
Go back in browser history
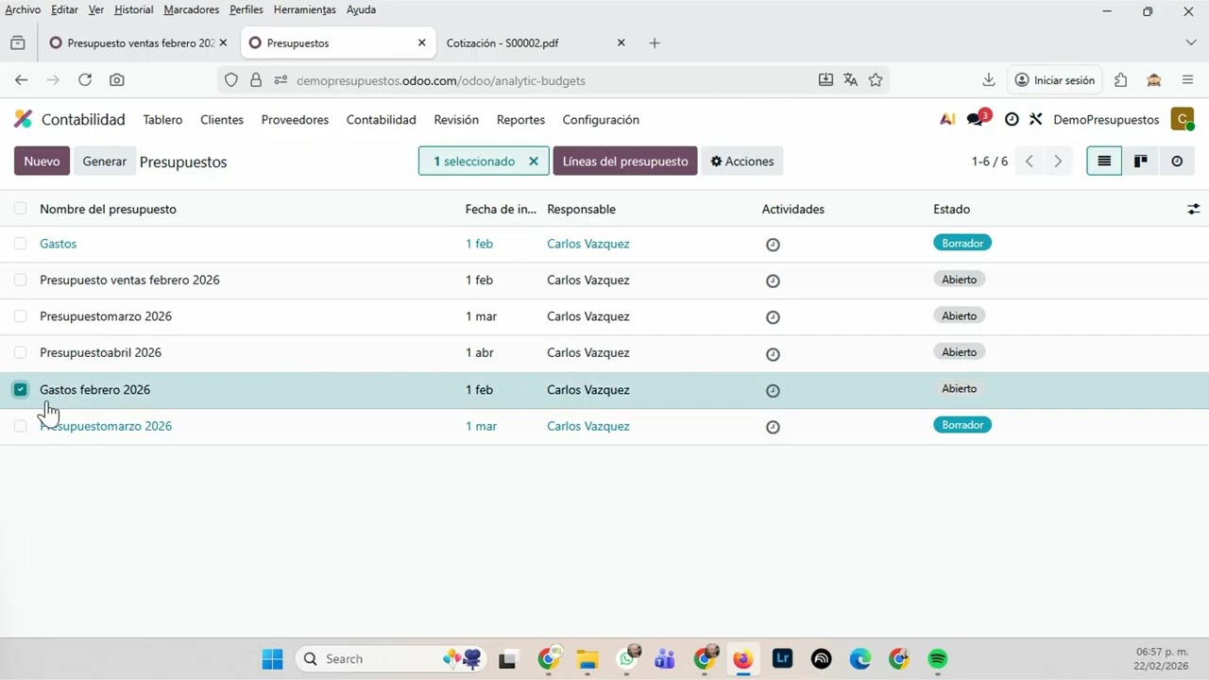21,80
